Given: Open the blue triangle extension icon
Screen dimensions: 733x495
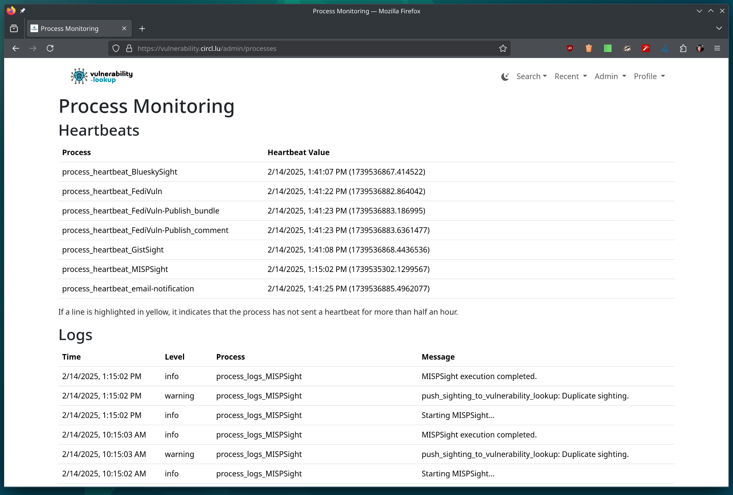Looking at the screenshot, I should point(665,48).
